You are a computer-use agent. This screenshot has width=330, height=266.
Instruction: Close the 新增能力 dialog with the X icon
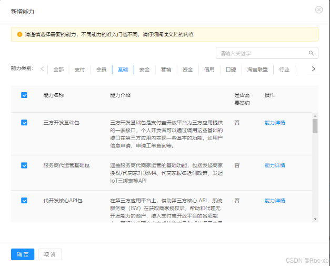[318, 9]
